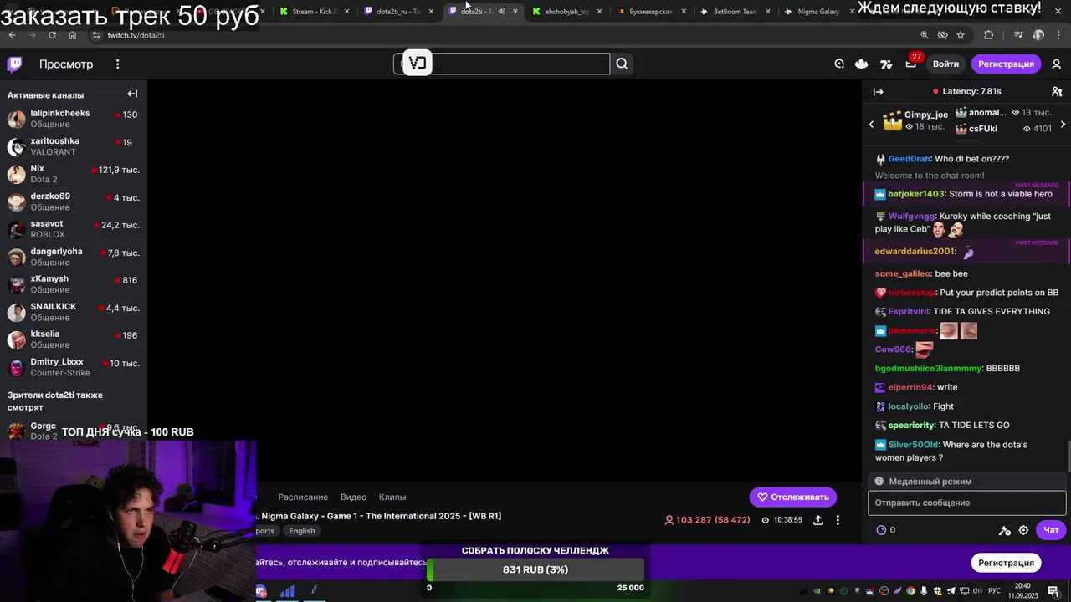Open the derzko69 channel
The image size is (1071, 602).
click(x=74, y=202)
